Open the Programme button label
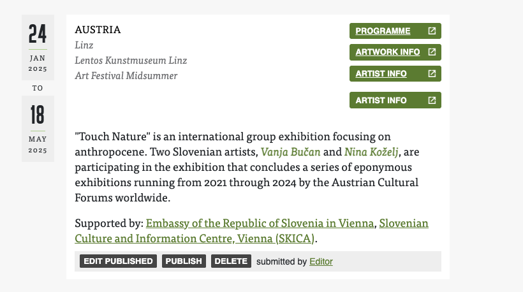Viewport: 523px width, 292px height. click(x=383, y=31)
